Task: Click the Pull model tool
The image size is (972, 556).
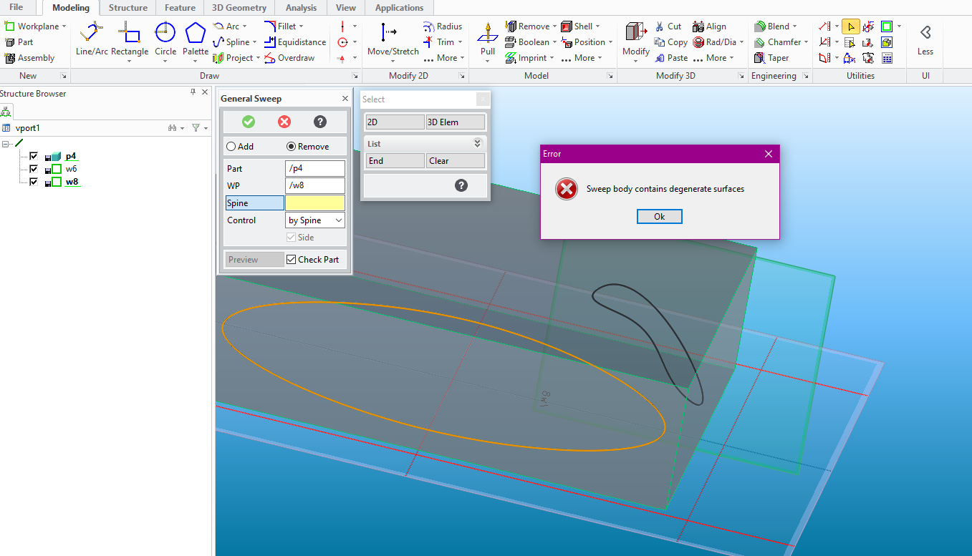Action: (488, 39)
